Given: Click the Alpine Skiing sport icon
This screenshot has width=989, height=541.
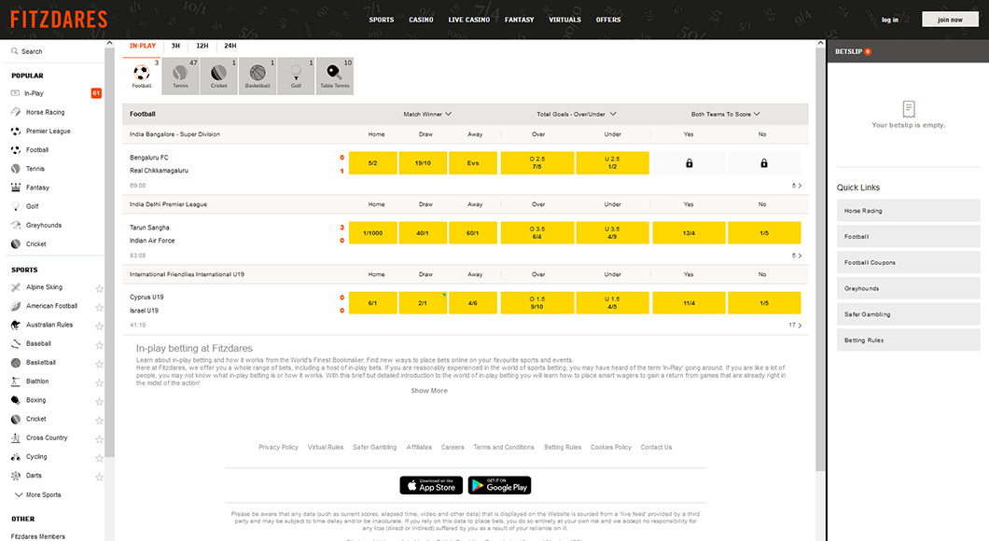Looking at the screenshot, I should coord(16,287).
